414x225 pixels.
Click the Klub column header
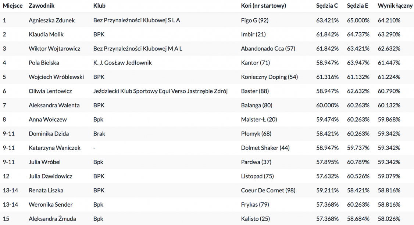(x=99, y=6)
